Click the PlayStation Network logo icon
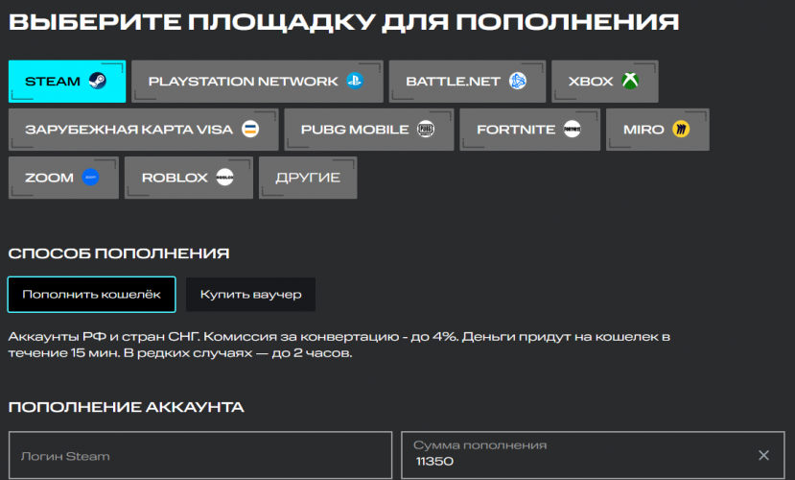This screenshot has width=795, height=480. (x=355, y=82)
